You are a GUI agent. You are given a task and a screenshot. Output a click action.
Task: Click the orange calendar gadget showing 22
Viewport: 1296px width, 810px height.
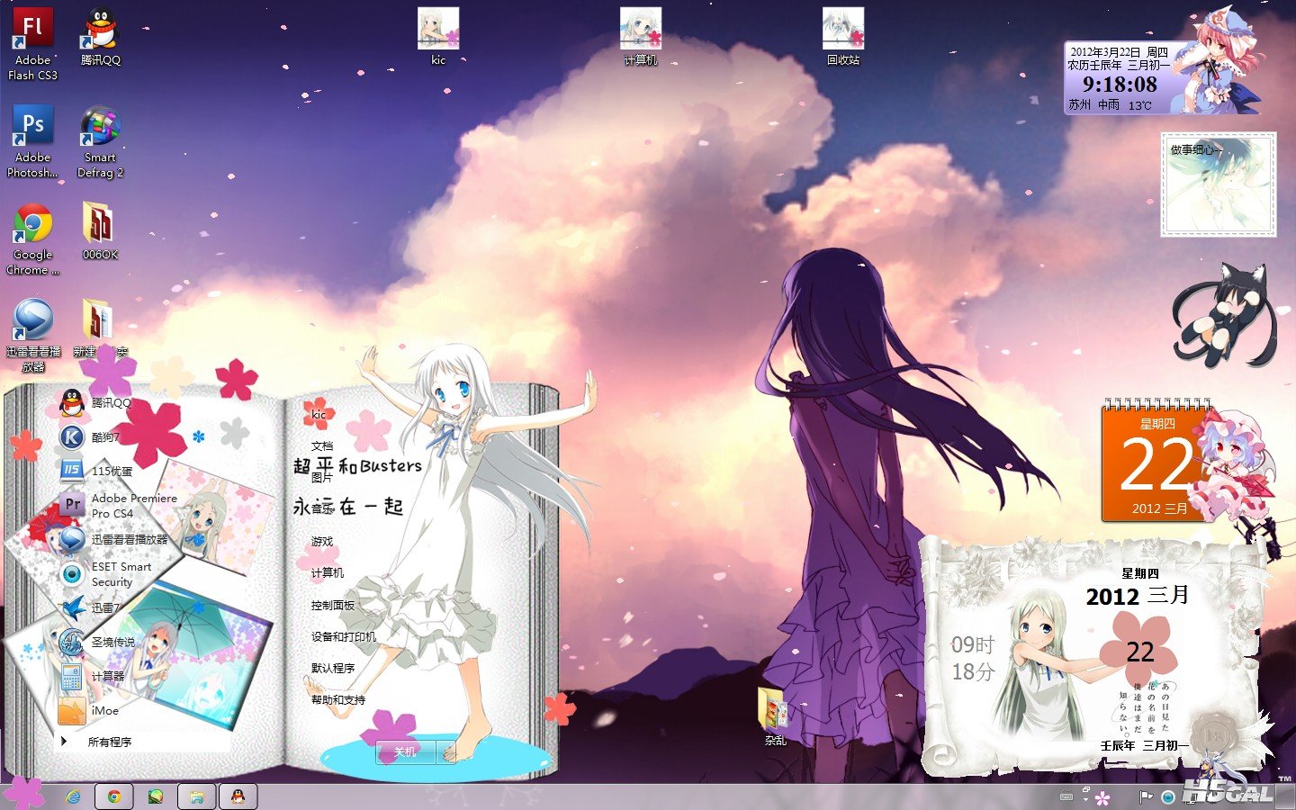(x=1156, y=460)
